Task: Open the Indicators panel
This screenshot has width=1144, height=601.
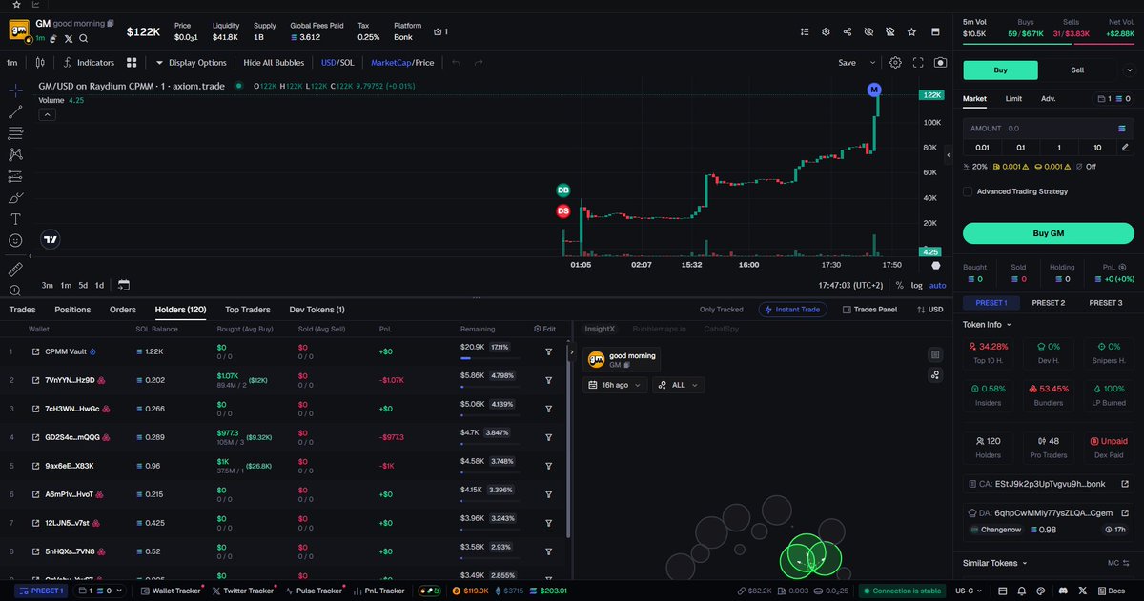Action: 89,63
